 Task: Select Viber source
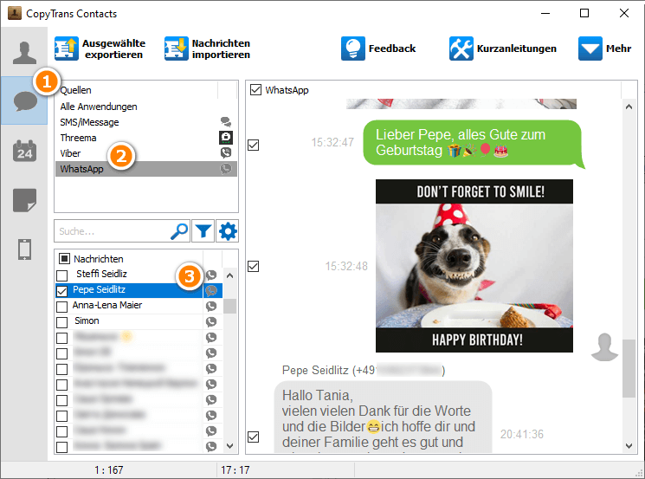146,153
